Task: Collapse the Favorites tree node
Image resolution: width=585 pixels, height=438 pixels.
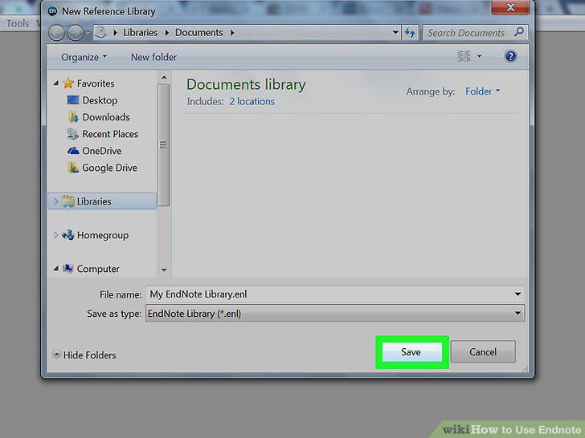Action: click(56, 83)
